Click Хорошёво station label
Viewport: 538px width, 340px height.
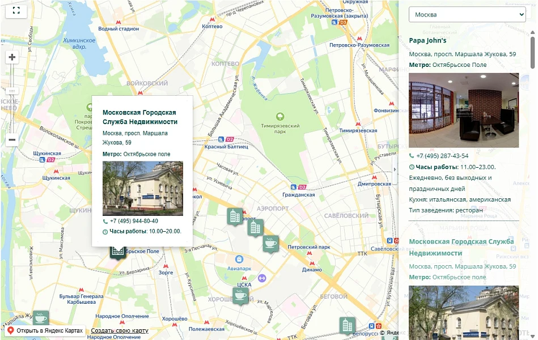(175, 318)
